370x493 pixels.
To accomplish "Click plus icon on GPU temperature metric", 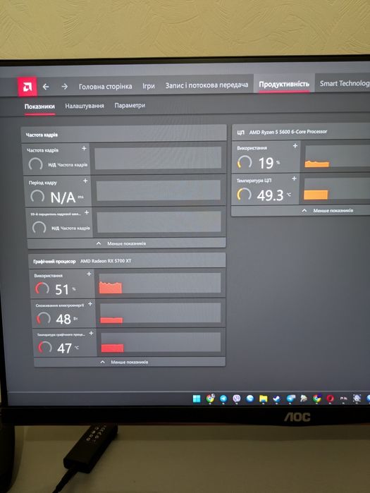I will [91, 333].
